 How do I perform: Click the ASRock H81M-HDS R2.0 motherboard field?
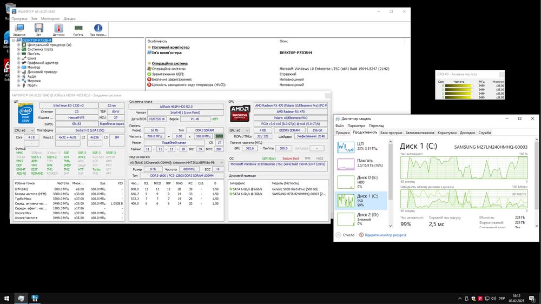(176, 107)
